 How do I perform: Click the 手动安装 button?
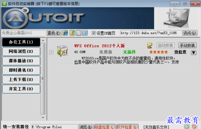click(x=187, y=45)
